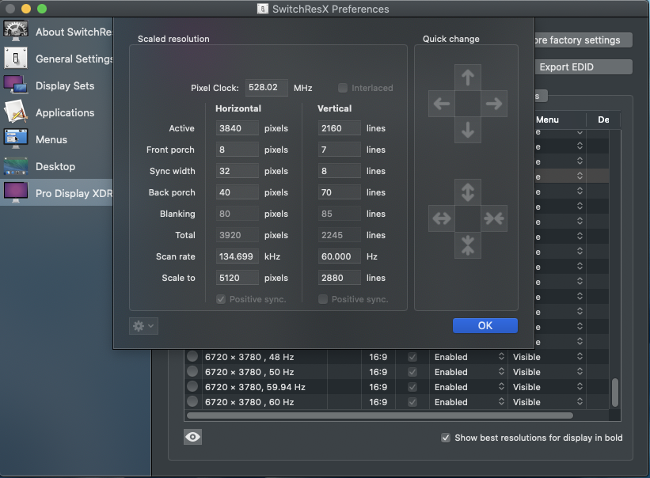Click the Menu column header
The height and width of the screenshot is (478, 650).
pos(560,119)
